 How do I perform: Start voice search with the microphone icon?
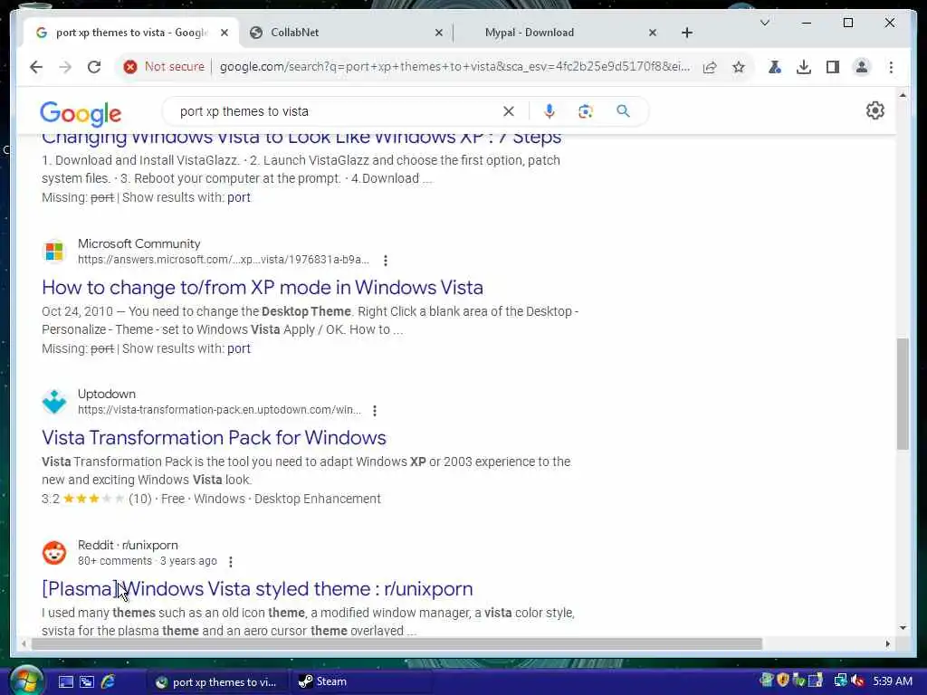[550, 111]
